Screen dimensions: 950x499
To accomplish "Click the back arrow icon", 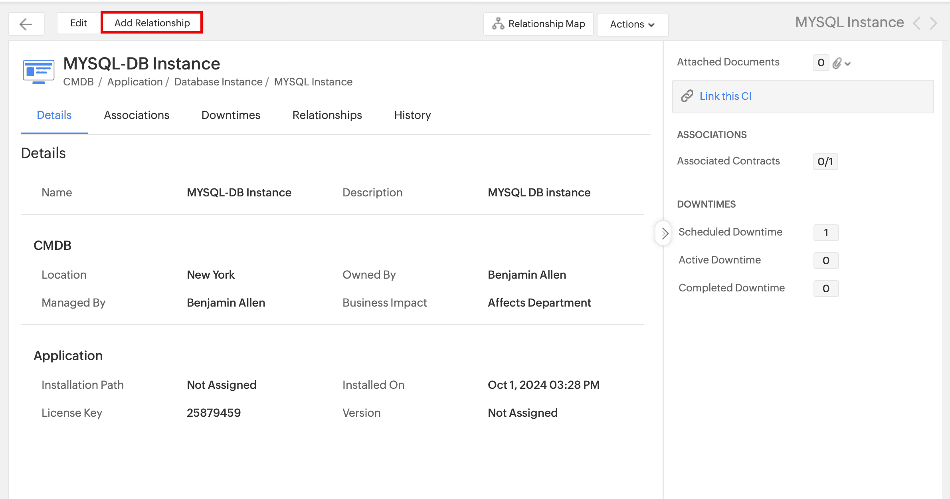I will click(26, 24).
